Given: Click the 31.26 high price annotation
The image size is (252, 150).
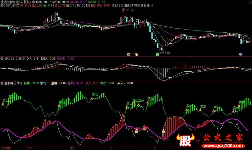Looking at the screenshot, I should click(x=129, y=11).
